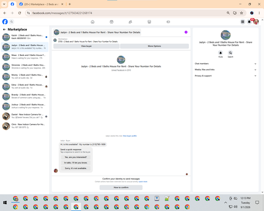The width and height of the screenshot is (264, 211).
Task: Send 'Yes, are you interested?' quick response
Action: tap(76, 157)
